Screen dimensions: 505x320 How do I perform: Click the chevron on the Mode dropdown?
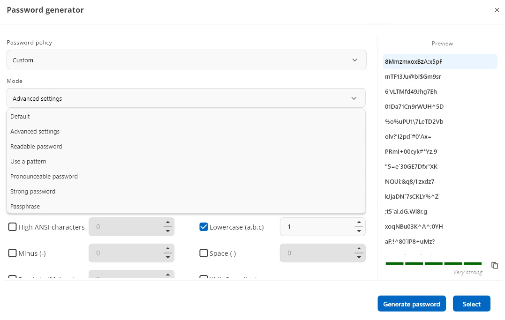click(x=354, y=98)
